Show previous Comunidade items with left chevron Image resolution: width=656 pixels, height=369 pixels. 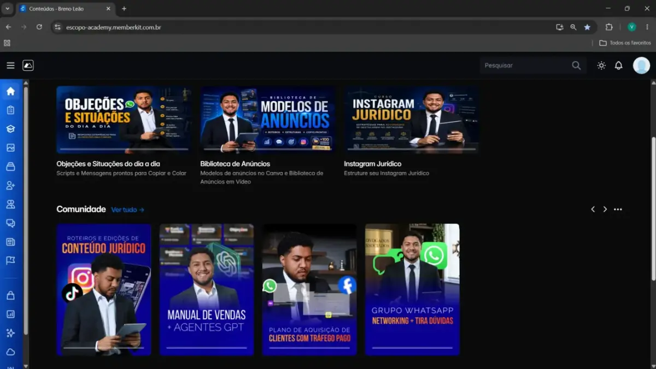[593, 210]
